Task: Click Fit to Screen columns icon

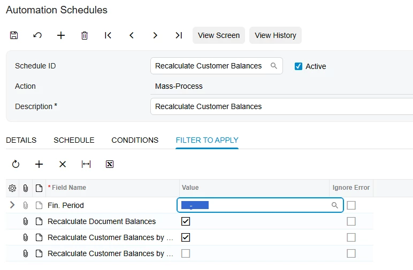Action: pos(86,164)
